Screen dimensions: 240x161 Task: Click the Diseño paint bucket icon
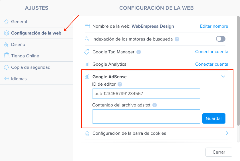coord(6,44)
